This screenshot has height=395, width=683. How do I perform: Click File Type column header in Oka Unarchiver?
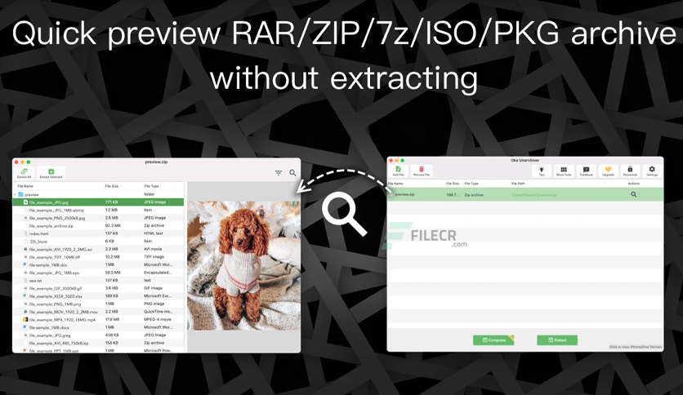[471, 184]
